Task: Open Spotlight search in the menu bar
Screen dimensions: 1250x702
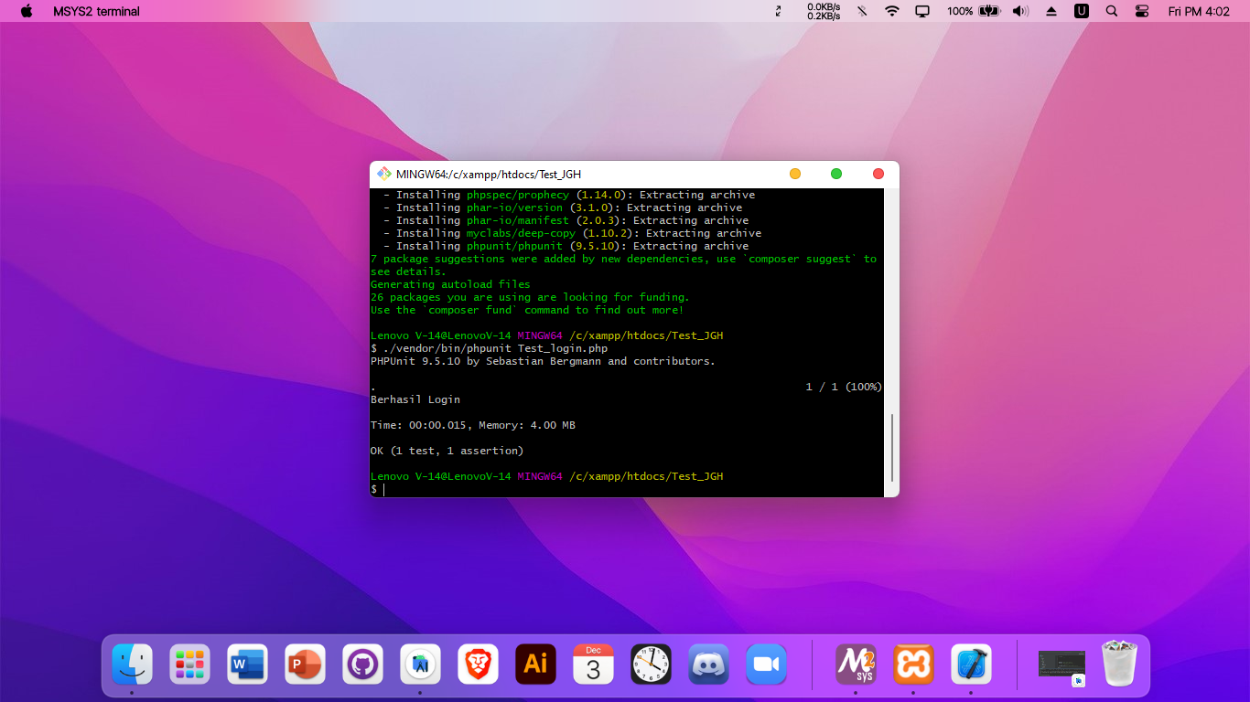Action: pos(1111,11)
